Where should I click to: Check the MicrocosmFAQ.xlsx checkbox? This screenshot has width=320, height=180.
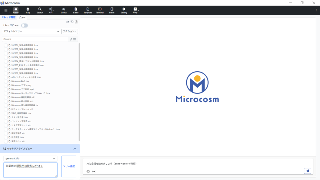6,81
